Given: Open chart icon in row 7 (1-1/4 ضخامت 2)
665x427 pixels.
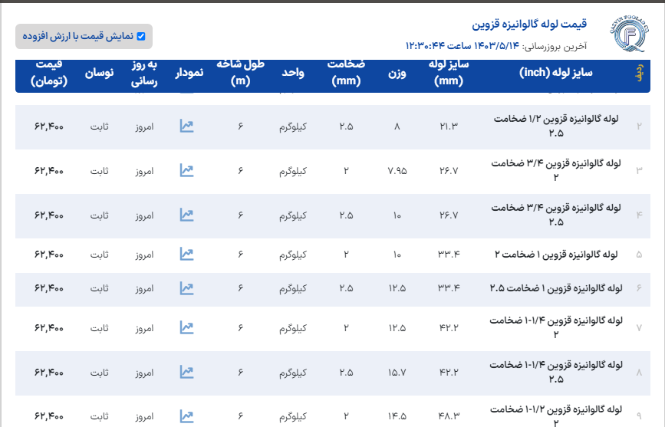Looking at the screenshot, I should pyautogui.click(x=186, y=327).
